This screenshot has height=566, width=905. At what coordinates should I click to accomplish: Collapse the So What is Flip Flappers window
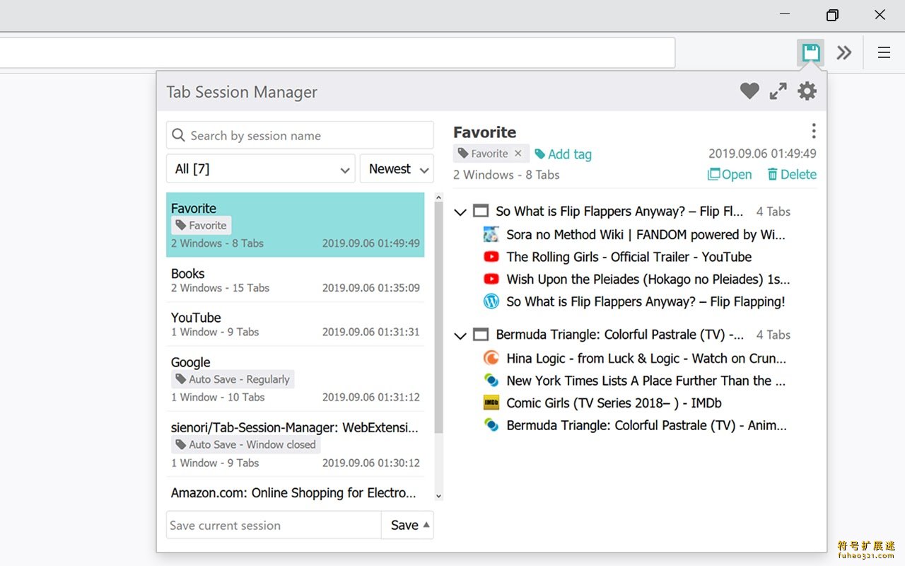460,212
